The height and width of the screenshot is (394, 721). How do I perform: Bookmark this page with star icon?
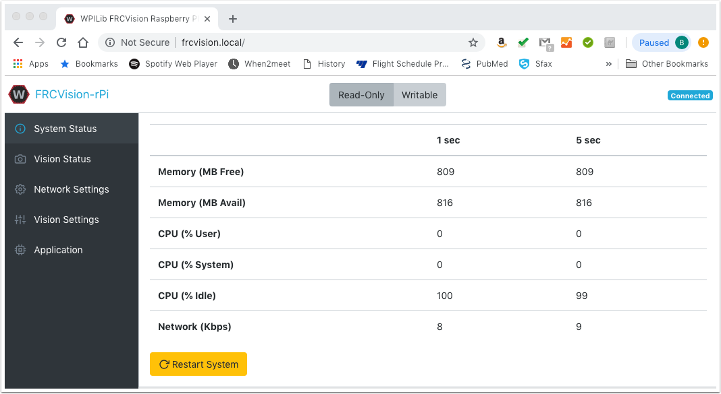(473, 42)
